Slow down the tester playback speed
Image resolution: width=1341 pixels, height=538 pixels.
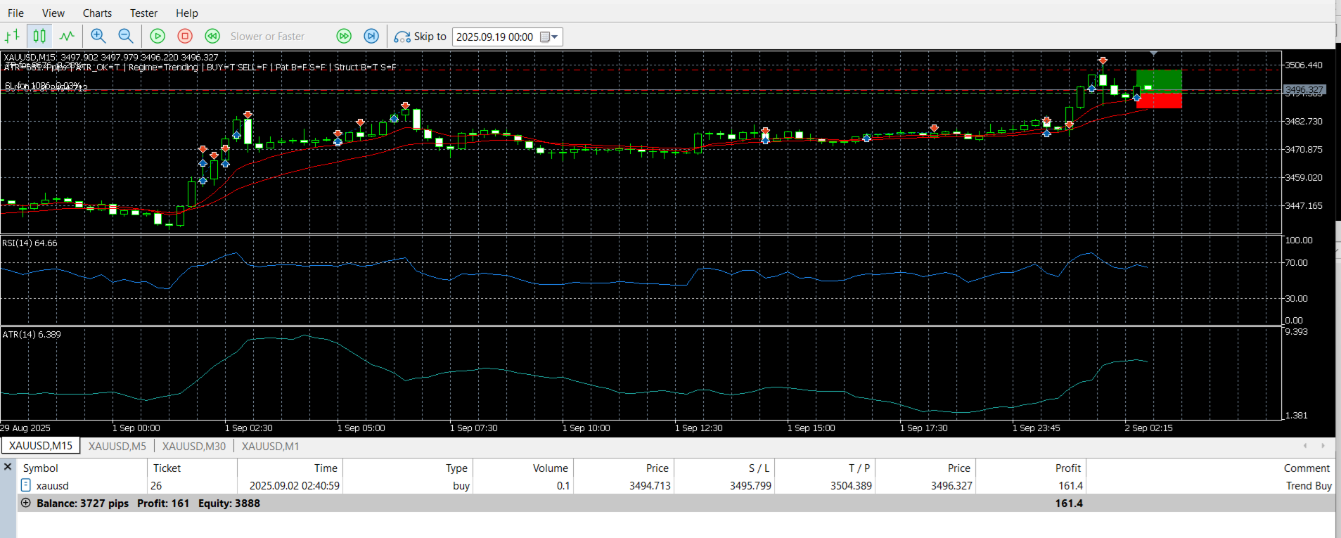pos(212,36)
